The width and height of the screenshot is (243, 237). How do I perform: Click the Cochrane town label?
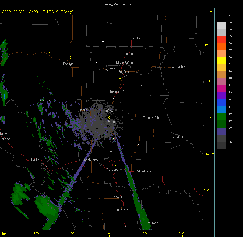tap(91, 160)
